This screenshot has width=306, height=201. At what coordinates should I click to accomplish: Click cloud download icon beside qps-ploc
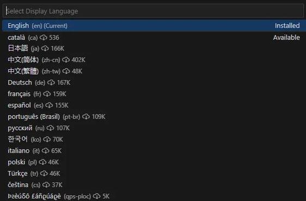96,196
